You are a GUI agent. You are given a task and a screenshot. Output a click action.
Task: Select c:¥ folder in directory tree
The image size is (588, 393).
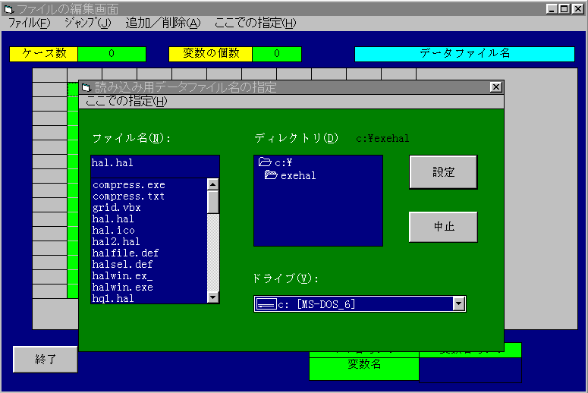(x=275, y=162)
